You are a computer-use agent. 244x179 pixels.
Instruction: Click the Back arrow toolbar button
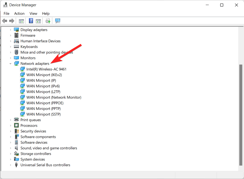(4, 21)
